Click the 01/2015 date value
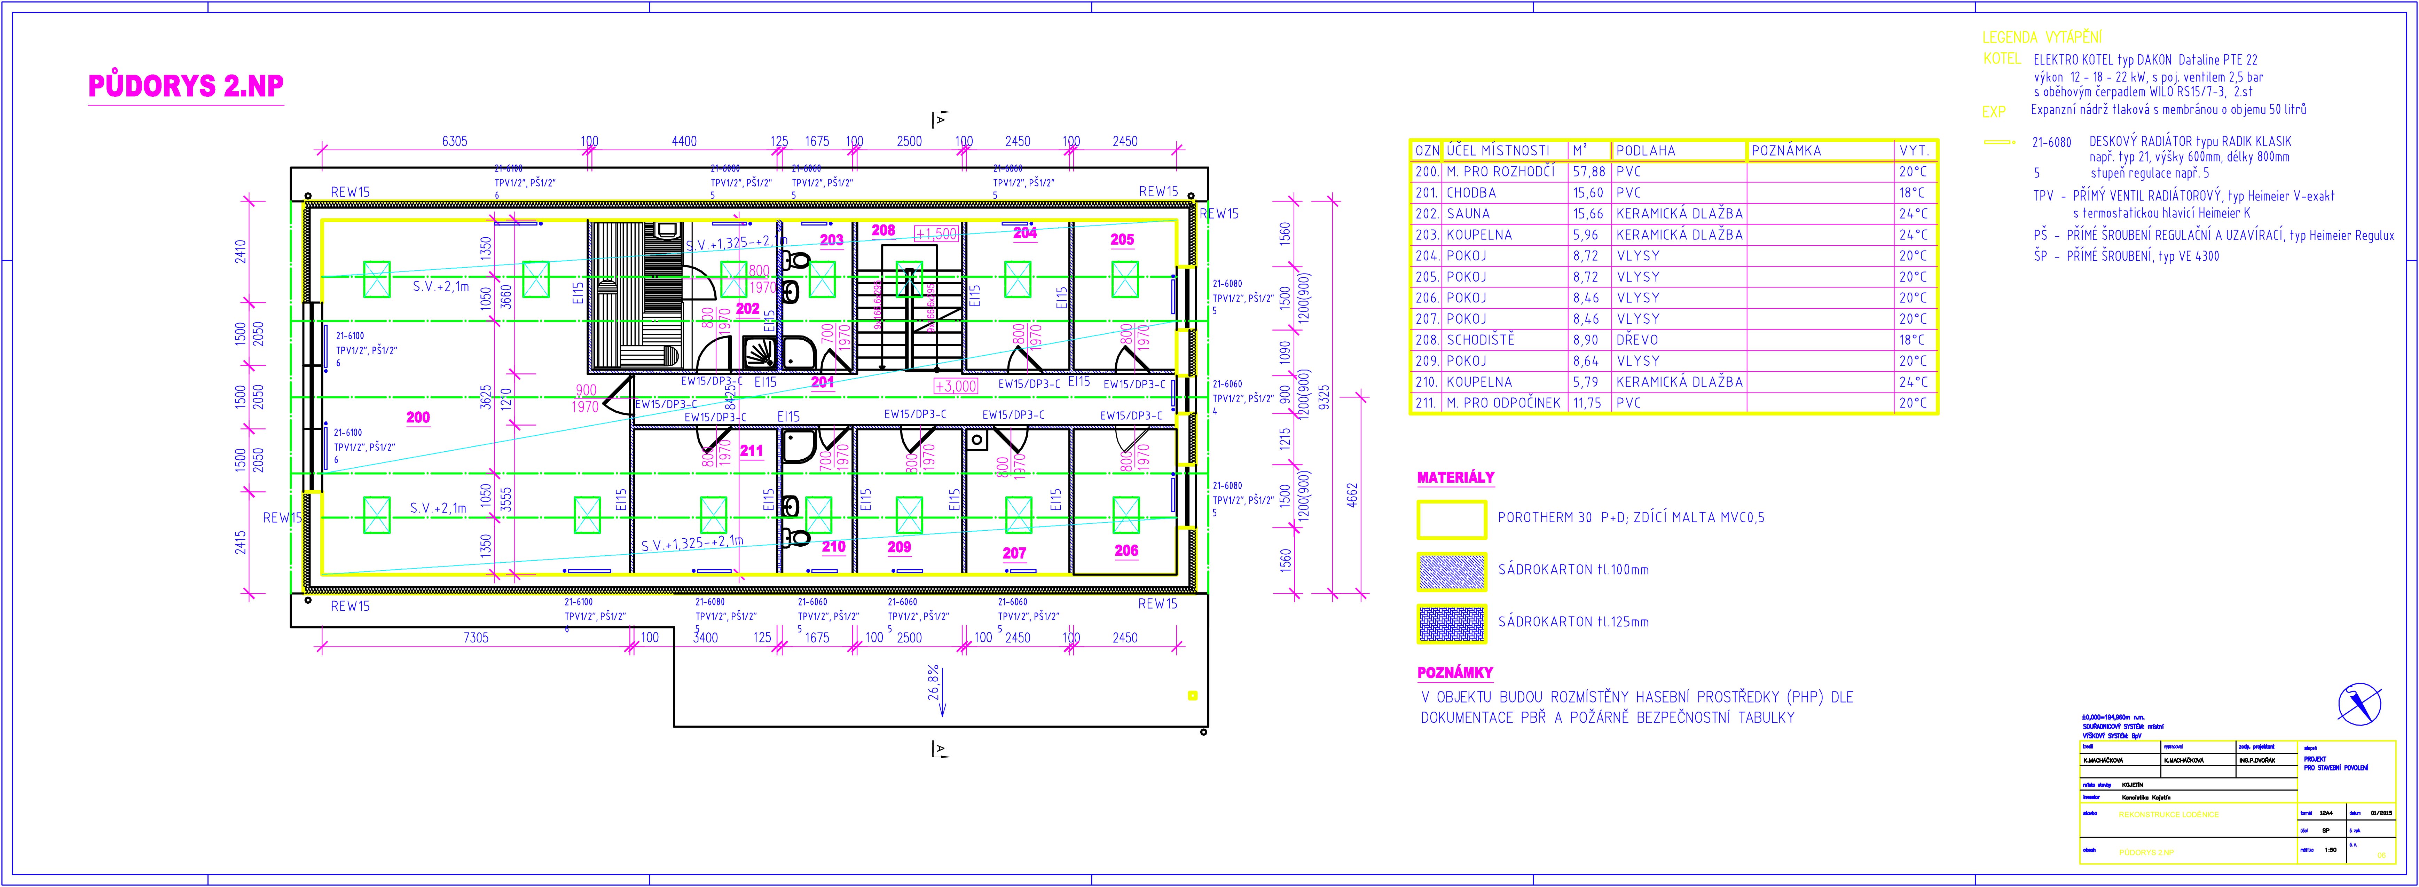 point(2381,813)
